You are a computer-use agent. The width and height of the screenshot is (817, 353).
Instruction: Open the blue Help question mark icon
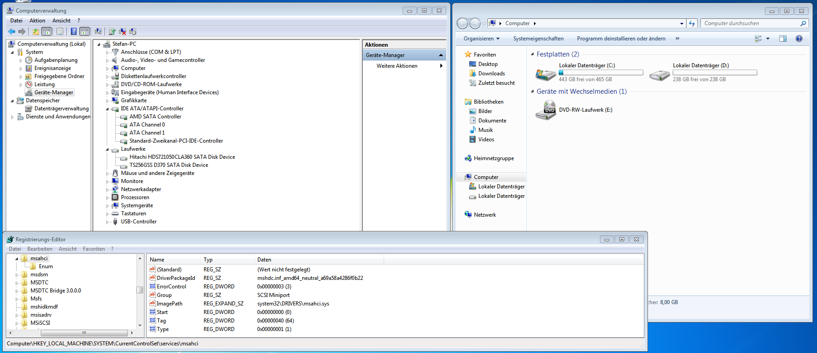point(74,31)
